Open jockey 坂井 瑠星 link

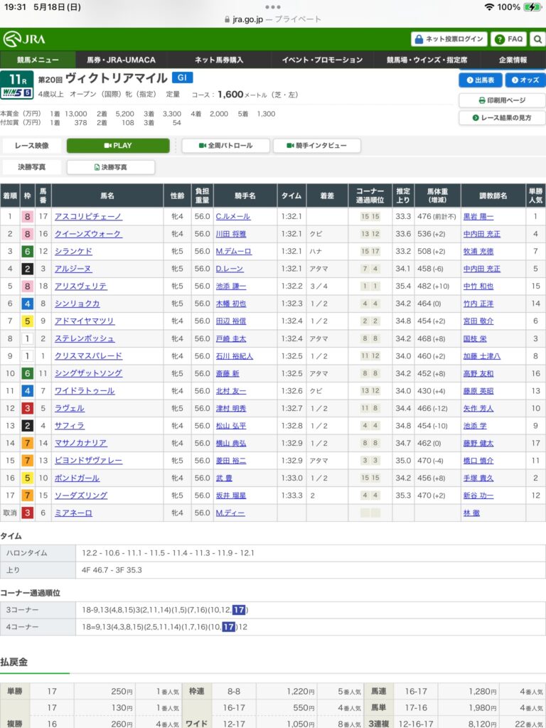[231, 496]
